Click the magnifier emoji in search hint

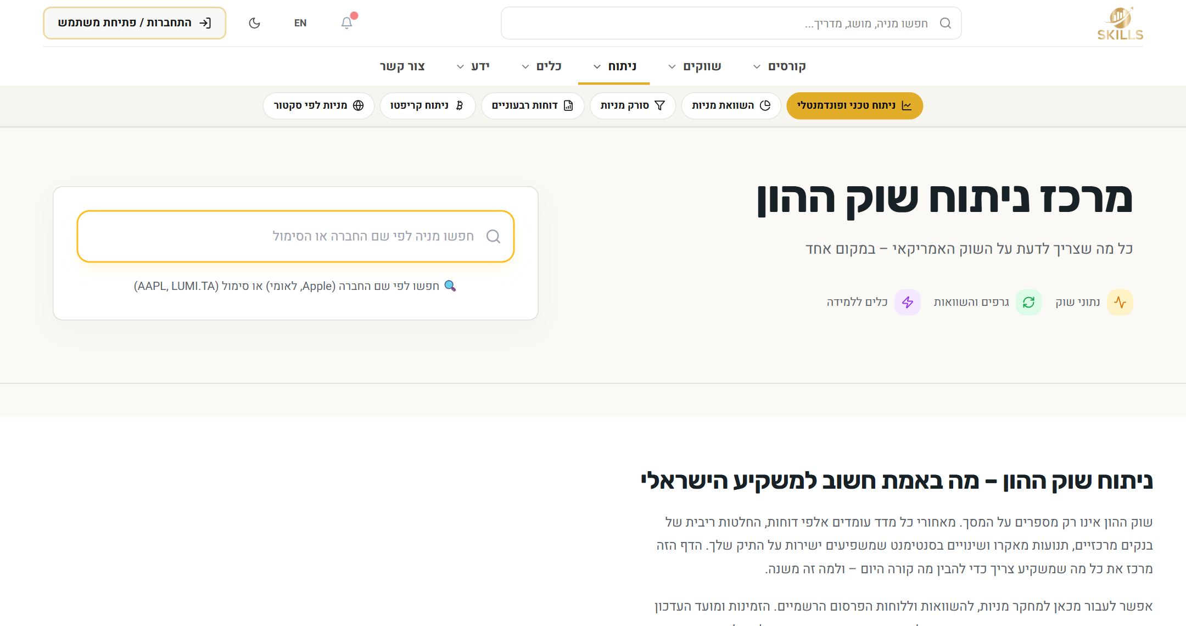point(450,286)
